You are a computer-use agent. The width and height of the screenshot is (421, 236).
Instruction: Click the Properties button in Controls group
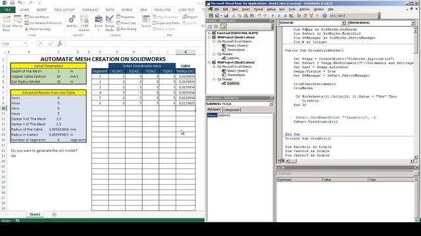click(x=126, y=17)
